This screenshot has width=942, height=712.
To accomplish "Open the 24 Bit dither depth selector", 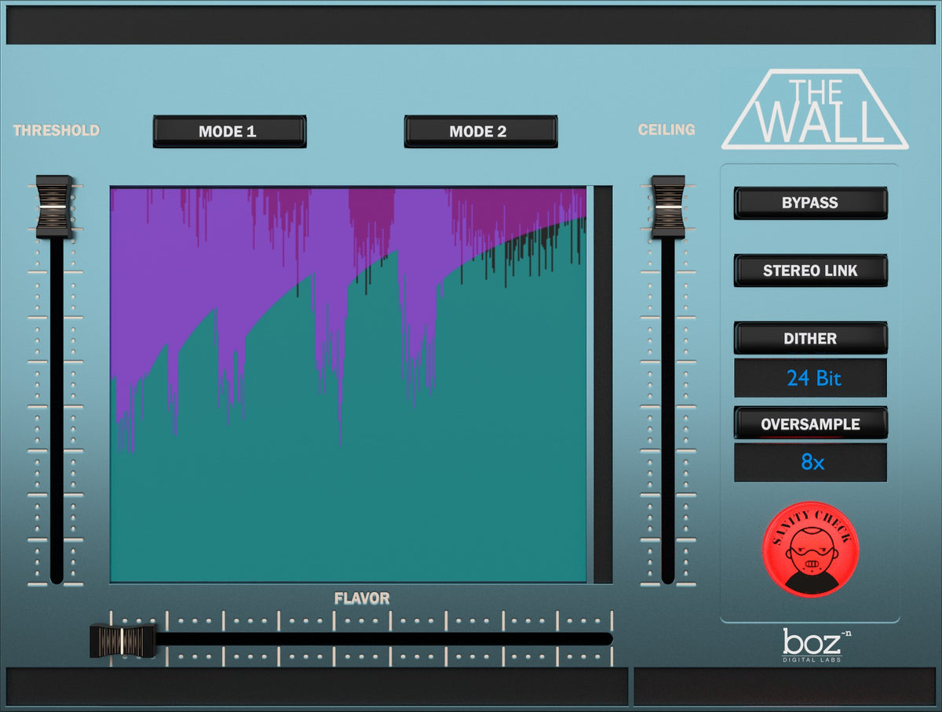I will 810,378.
